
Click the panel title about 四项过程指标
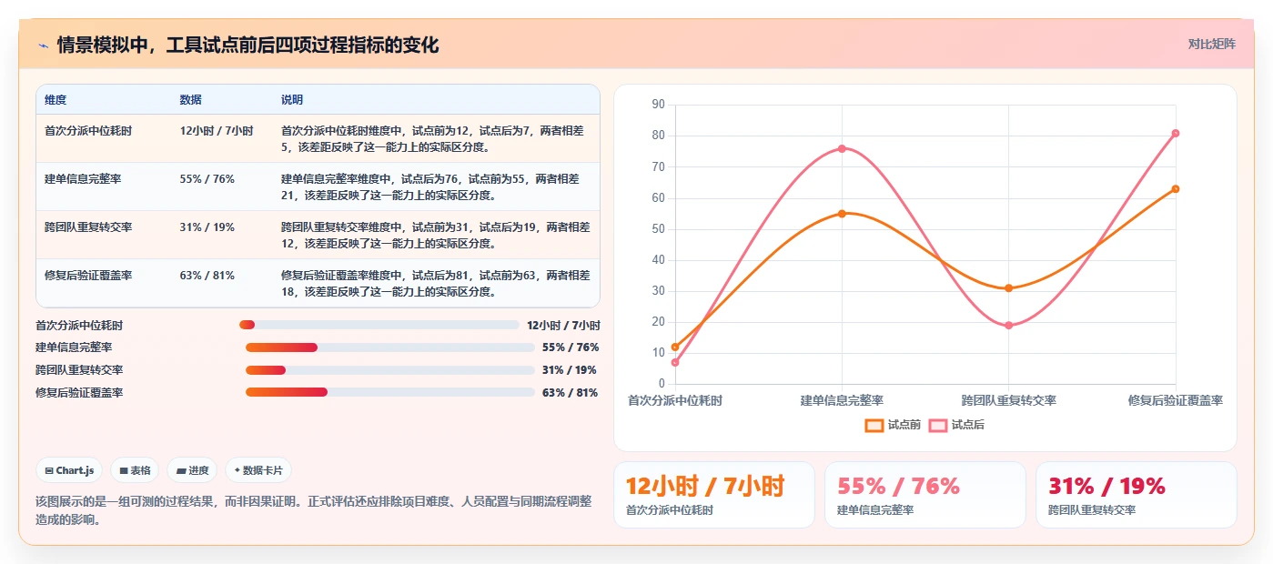pos(248,45)
